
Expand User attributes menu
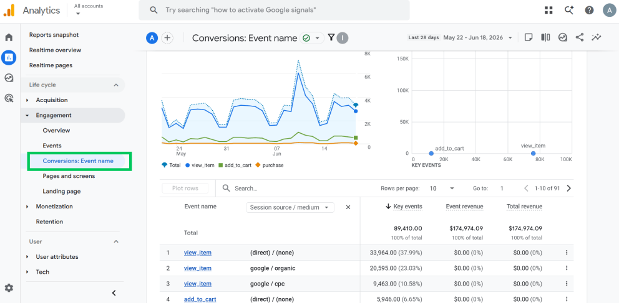[27, 257]
